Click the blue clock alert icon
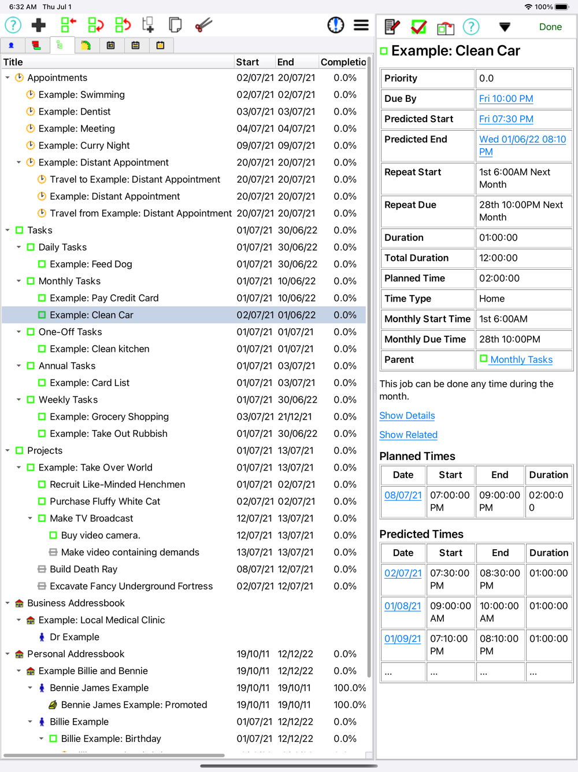578x772 pixels. coord(335,25)
